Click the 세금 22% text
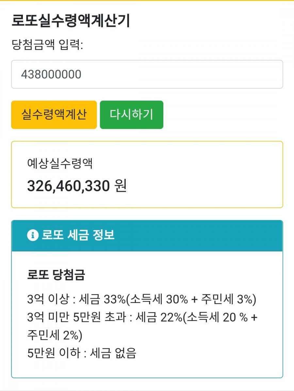 (x=158, y=317)
